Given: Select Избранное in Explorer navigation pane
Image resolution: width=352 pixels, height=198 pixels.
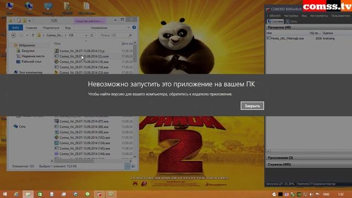Looking at the screenshot, I should click(27, 45).
